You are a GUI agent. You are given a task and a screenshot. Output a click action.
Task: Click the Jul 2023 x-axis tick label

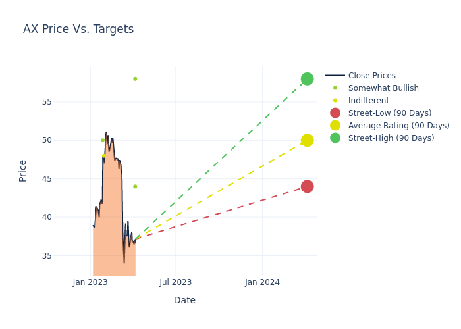(x=176, y=282)
